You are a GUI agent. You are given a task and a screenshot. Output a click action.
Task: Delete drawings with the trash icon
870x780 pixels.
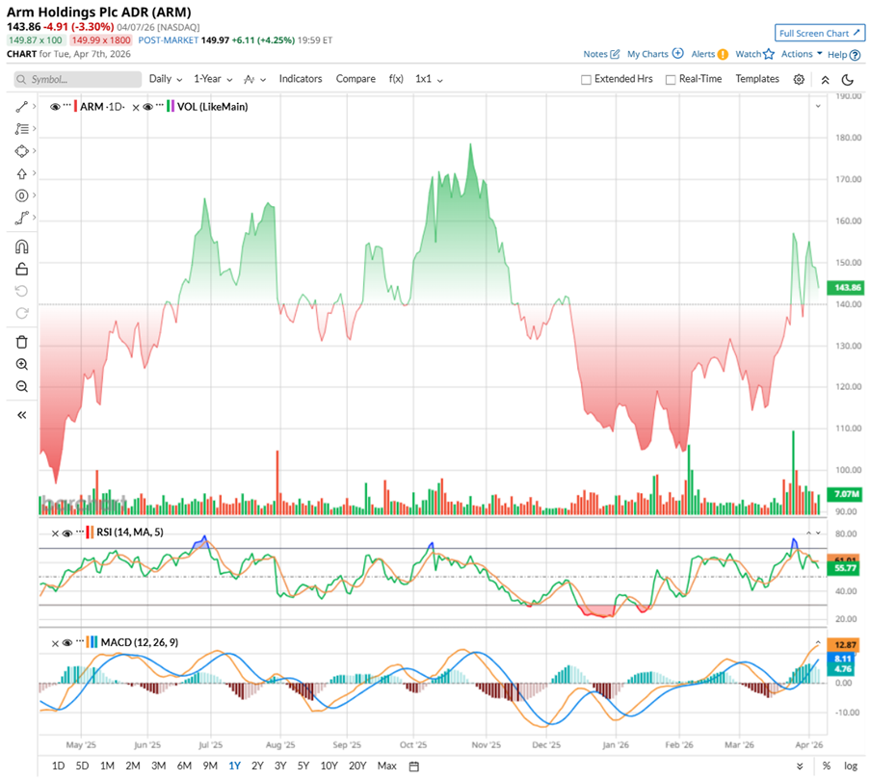pos(22,342)
